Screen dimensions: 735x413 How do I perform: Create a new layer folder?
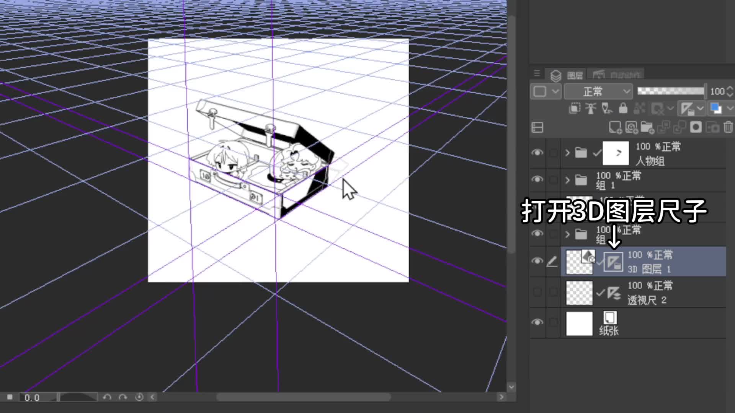(647, 127)
